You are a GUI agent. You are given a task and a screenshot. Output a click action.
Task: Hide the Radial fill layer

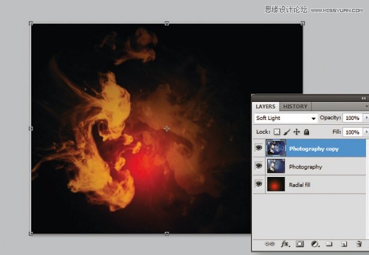(x=259, y=184)
